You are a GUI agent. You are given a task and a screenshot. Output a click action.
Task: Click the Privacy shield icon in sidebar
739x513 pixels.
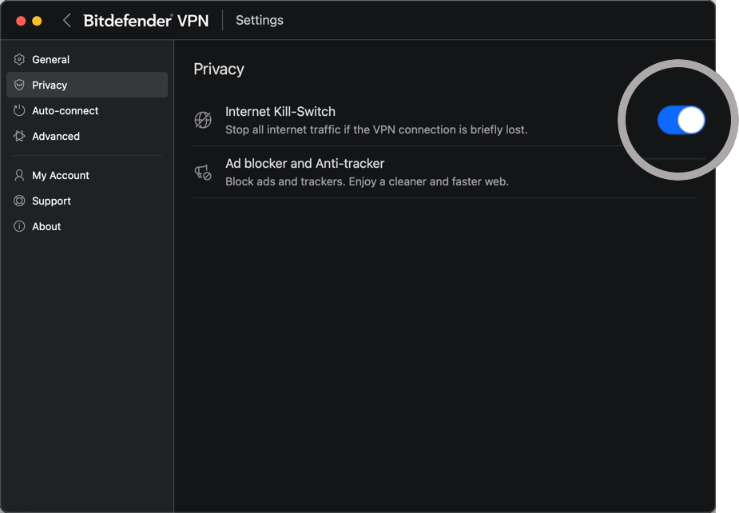pos(19,85)
